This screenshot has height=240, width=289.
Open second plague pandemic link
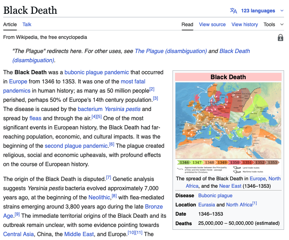point(76,146)
